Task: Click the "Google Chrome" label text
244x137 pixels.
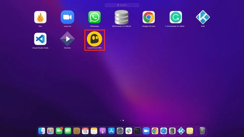Action: click(x=149, y=26)
